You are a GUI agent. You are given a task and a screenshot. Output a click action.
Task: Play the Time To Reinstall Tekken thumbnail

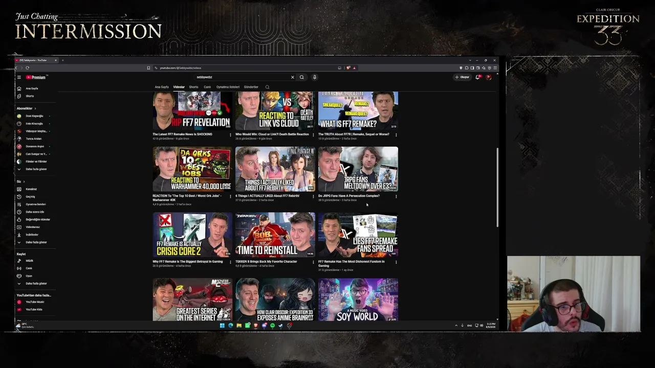[275, 235]
